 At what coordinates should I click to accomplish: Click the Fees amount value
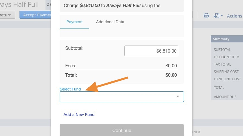[171, 66]
